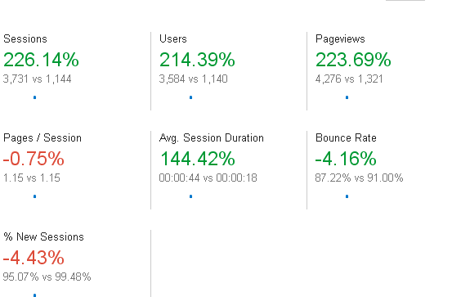This screenshot has width=452, height=297.
Task: Open the Users sparkline chart
Action: [190, 97]
